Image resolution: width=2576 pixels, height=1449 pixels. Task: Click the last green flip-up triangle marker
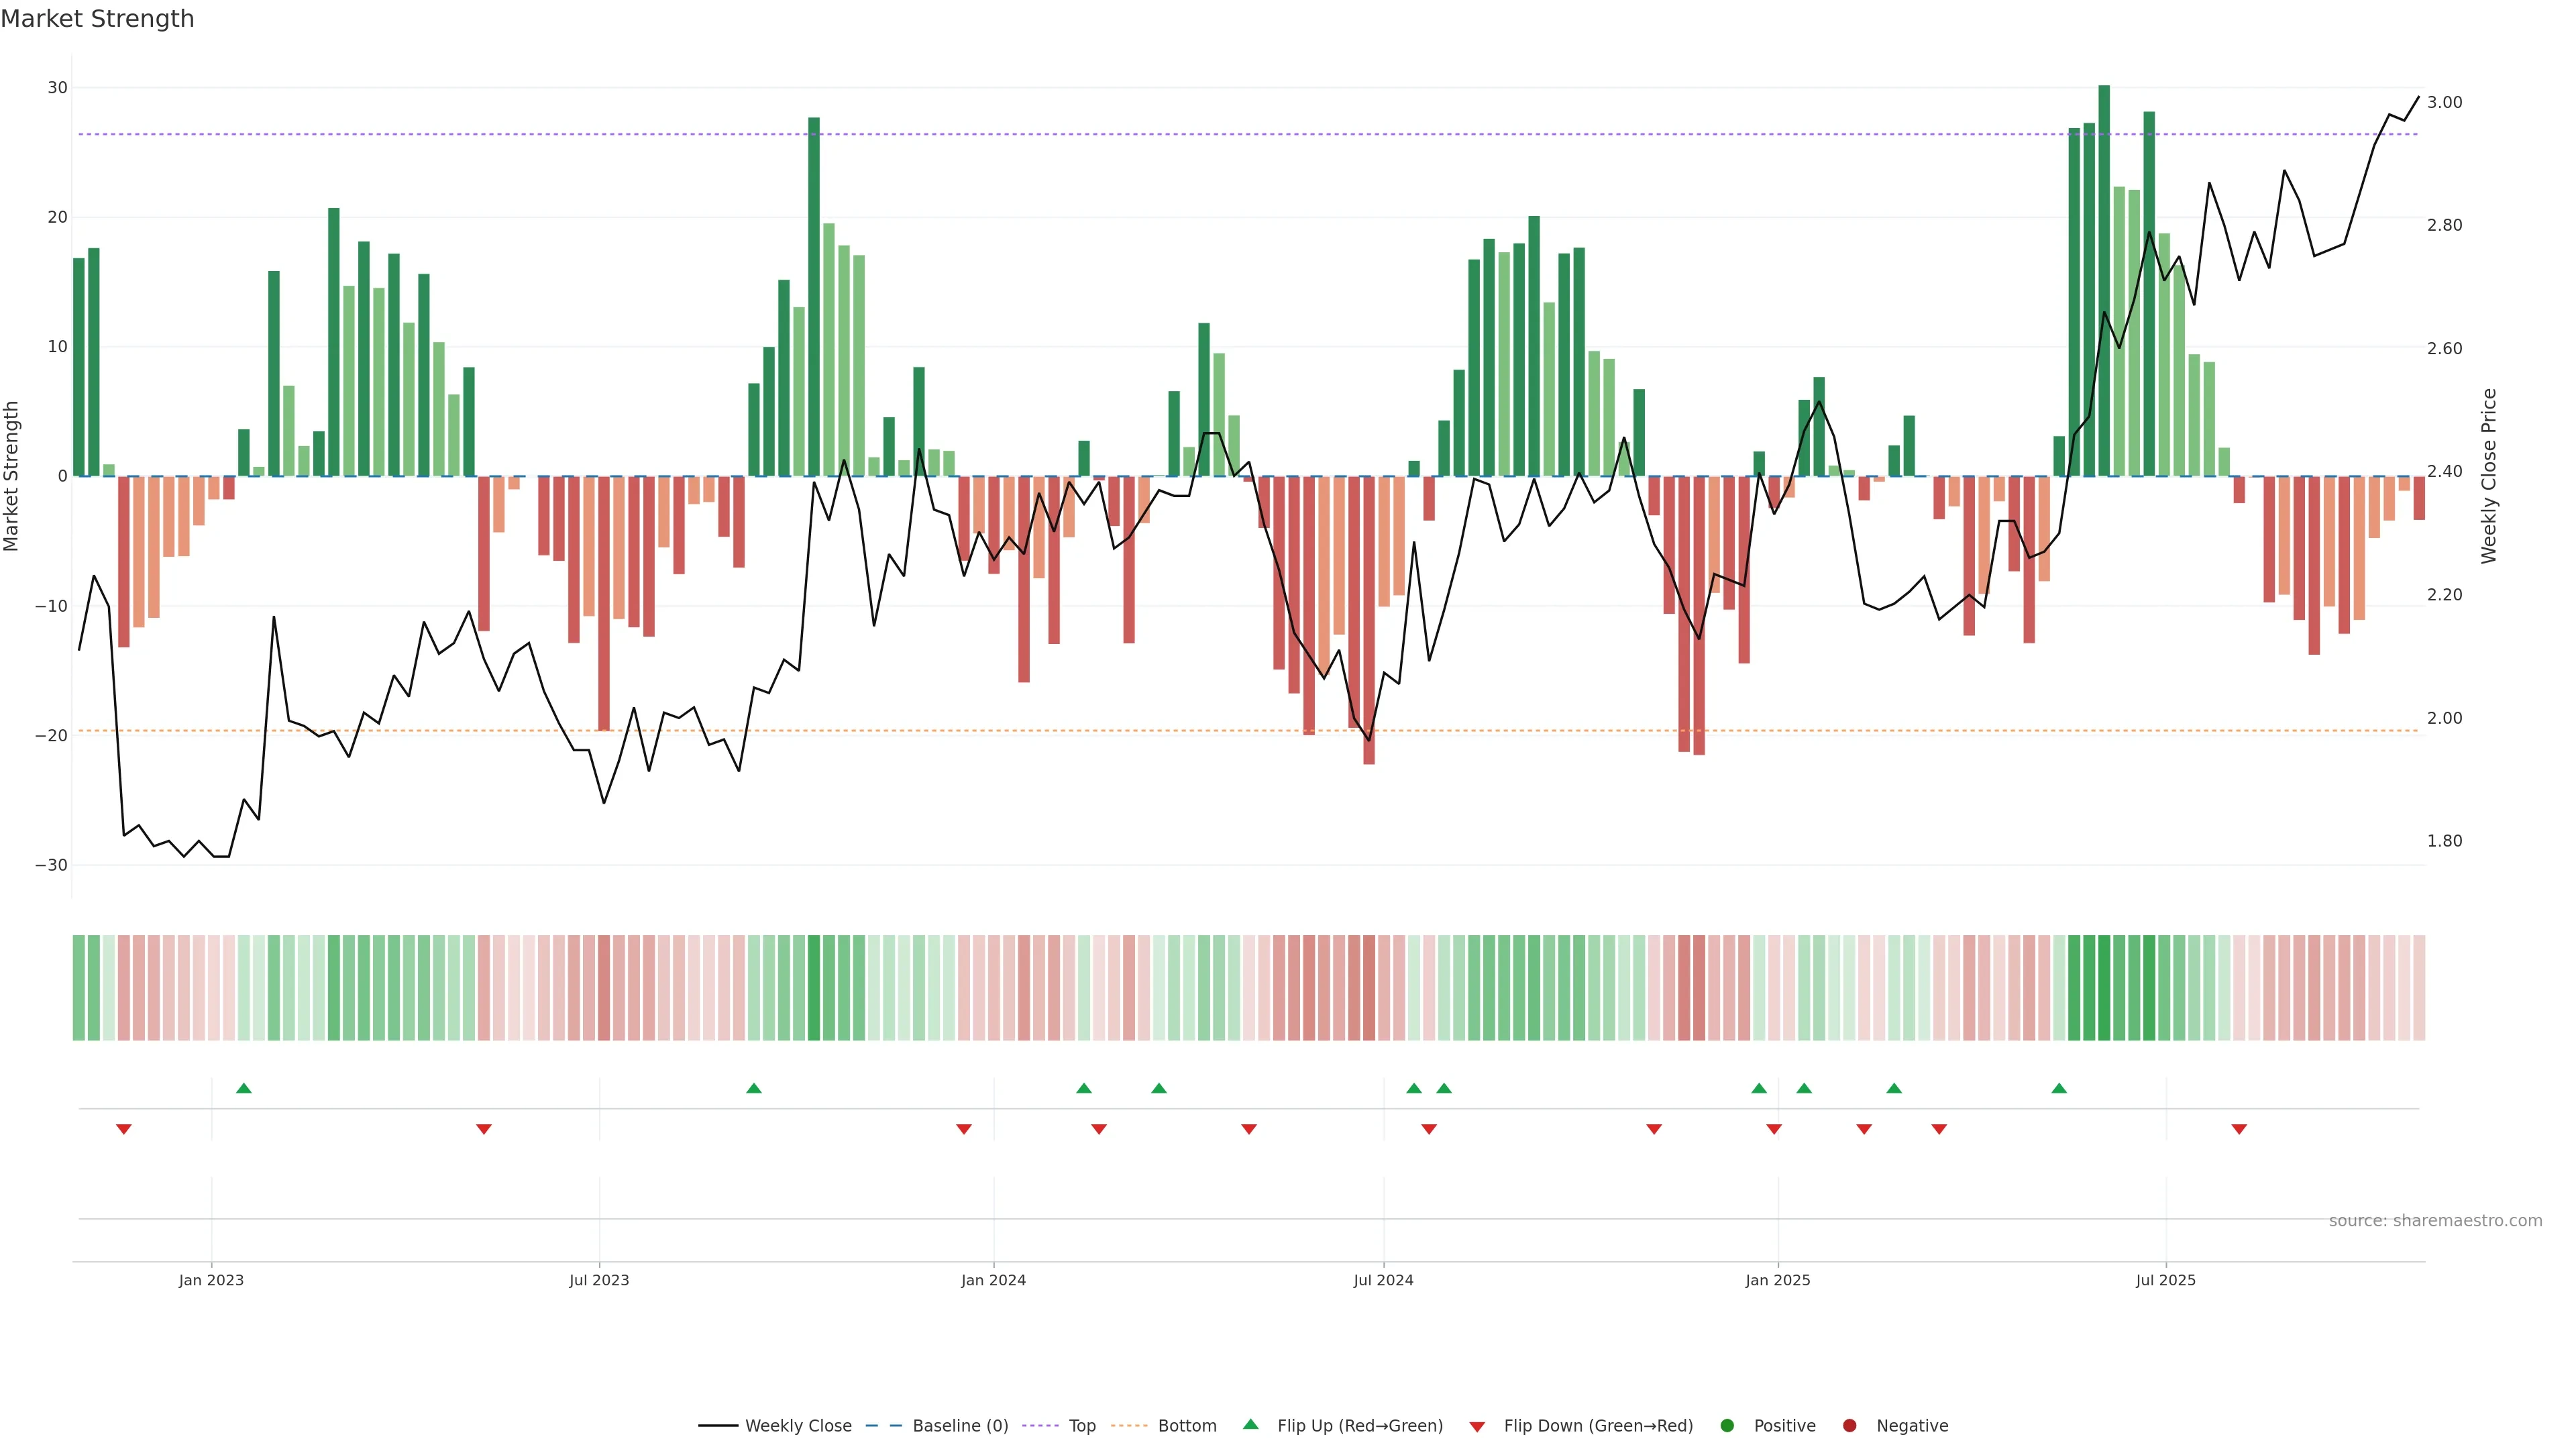tap(2059, 1088)
